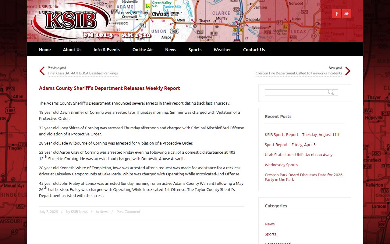Open the KSIB Twitter icon
This screenshot has height=244, width=390.
[346, 14]
